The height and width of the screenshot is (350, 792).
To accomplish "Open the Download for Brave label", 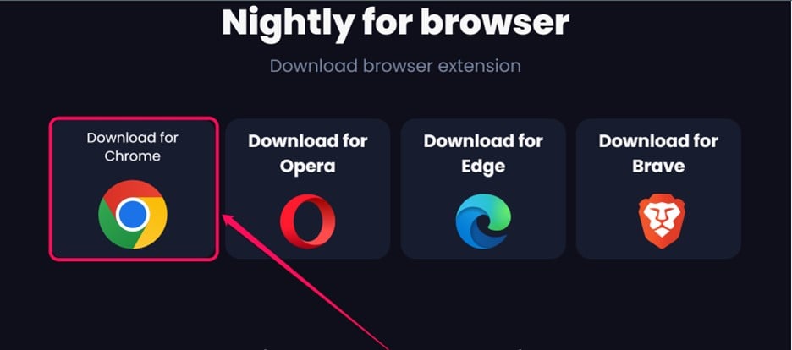I will [658, 153].
